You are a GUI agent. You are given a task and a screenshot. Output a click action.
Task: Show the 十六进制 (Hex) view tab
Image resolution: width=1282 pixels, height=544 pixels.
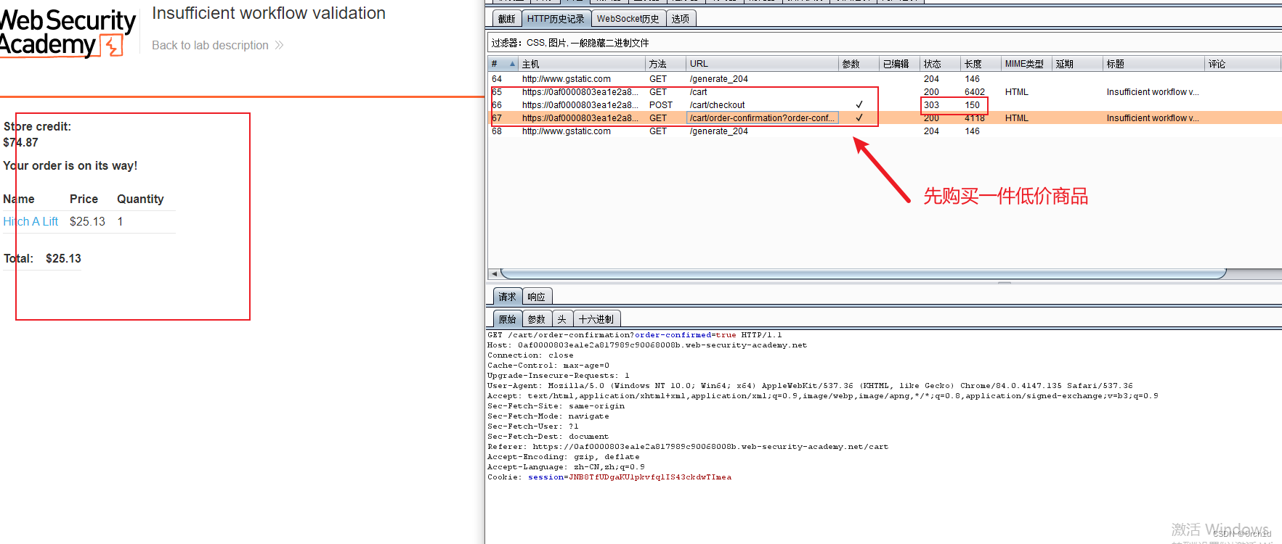(x=596, y=319)
